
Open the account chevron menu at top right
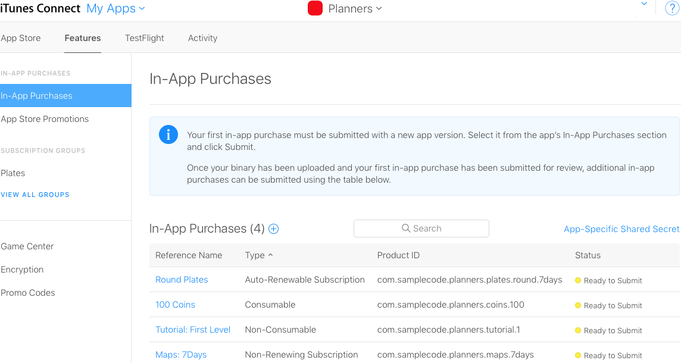point(644,4)
